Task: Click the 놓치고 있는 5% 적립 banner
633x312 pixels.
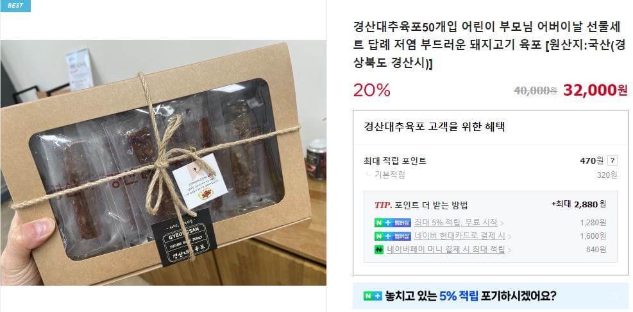Action: click(491, 296)
